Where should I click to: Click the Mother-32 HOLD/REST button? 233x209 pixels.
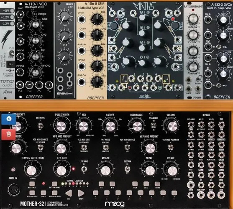coord(32,184)
